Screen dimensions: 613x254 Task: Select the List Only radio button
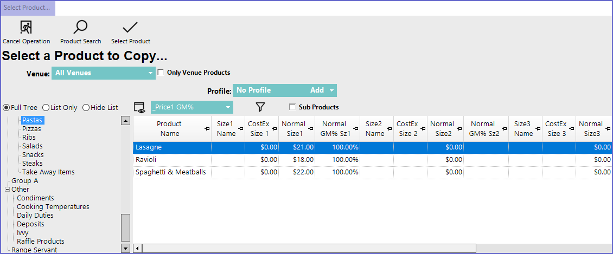(x=46, y=108)
